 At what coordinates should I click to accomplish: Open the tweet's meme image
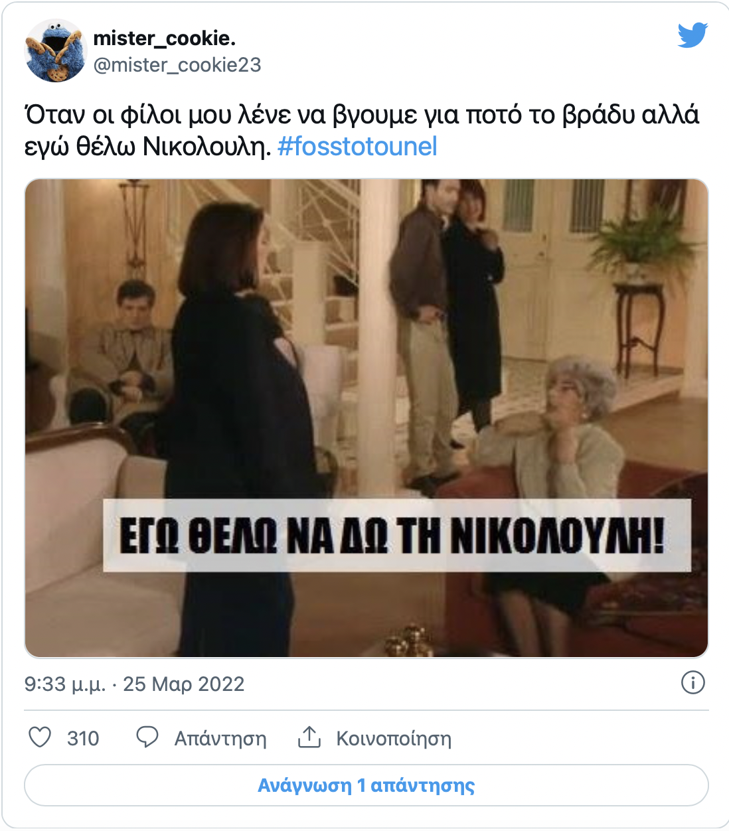click(x=366, y=418)
